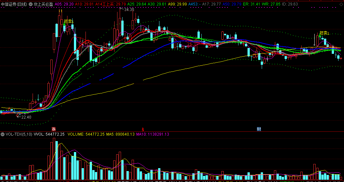Click the A17: 29.77 value
344x182 pixels.
(x=211, y=4)
